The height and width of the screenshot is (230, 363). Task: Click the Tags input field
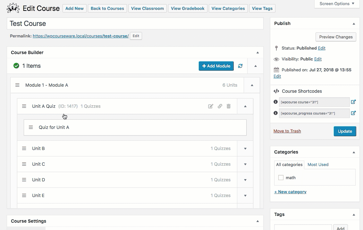(303, 227)
